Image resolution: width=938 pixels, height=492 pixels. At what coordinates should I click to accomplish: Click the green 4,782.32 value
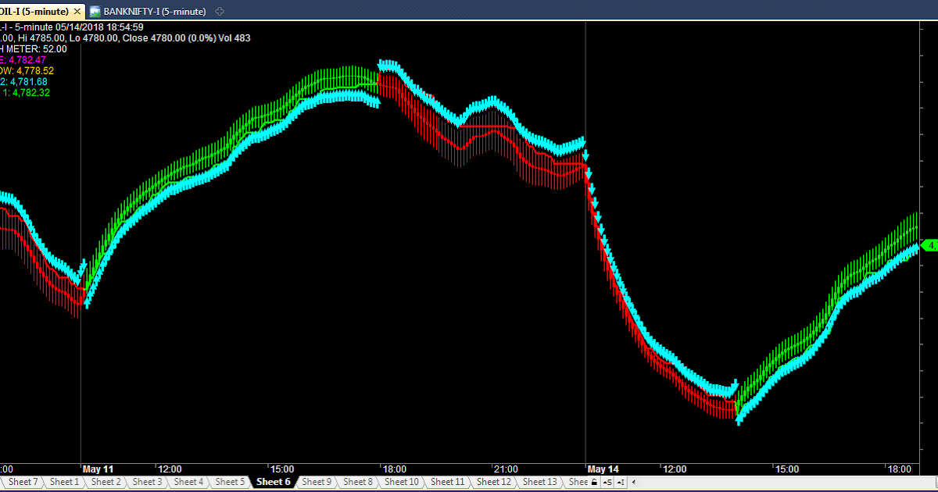[x=31, y=92]
